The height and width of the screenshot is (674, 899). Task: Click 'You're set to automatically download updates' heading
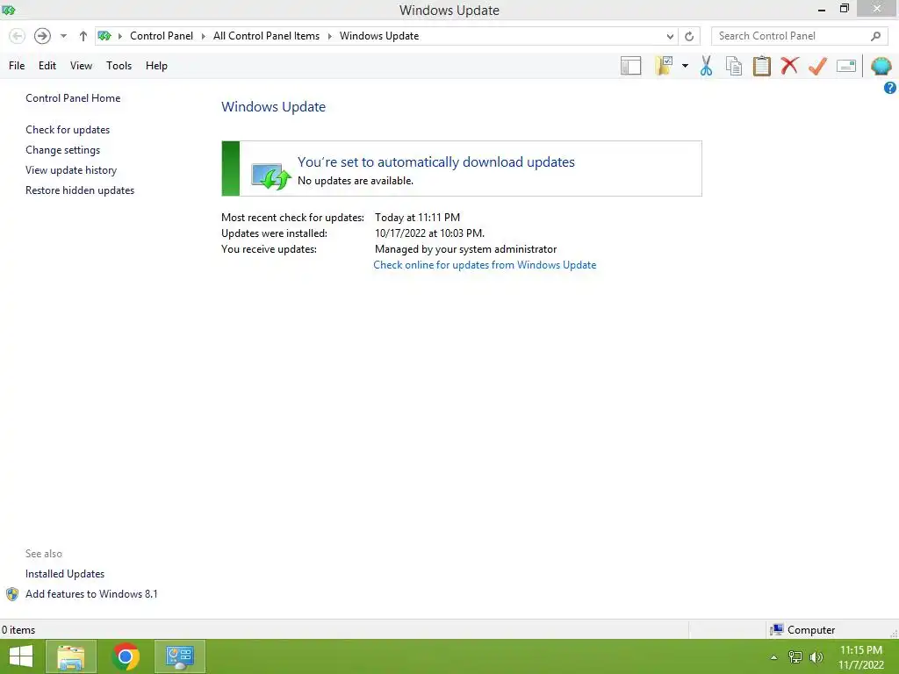tap(435, 162)
